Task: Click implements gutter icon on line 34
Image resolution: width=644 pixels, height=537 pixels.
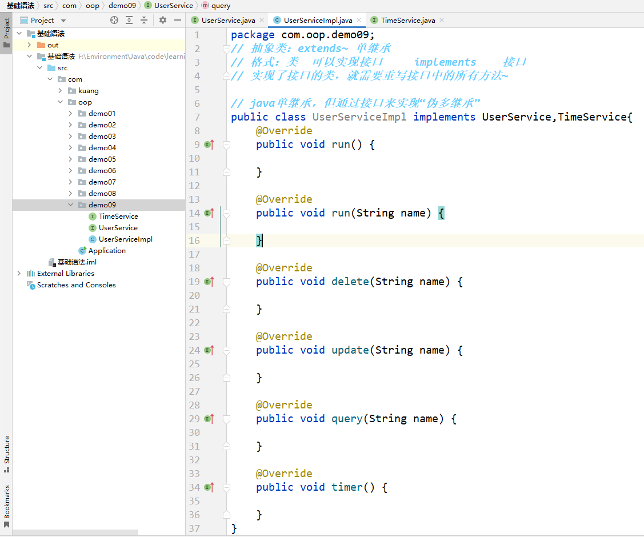Action: [x=209, y=487]
